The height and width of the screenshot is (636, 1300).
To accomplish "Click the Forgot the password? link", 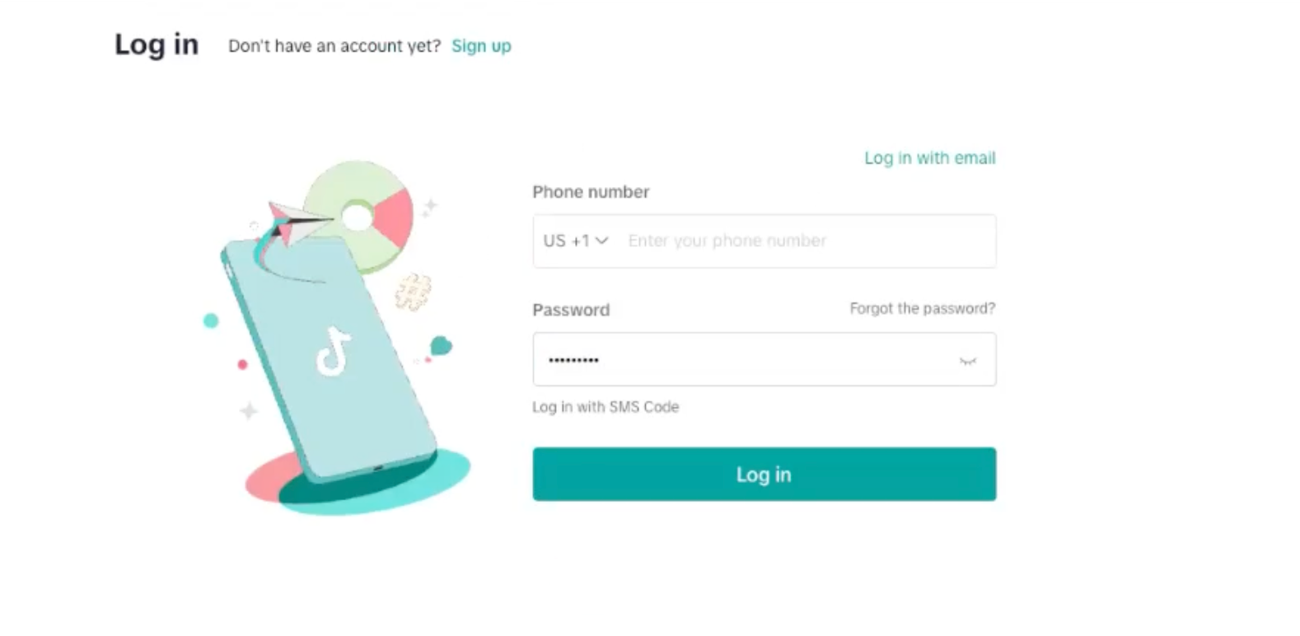I will point(922,309).
